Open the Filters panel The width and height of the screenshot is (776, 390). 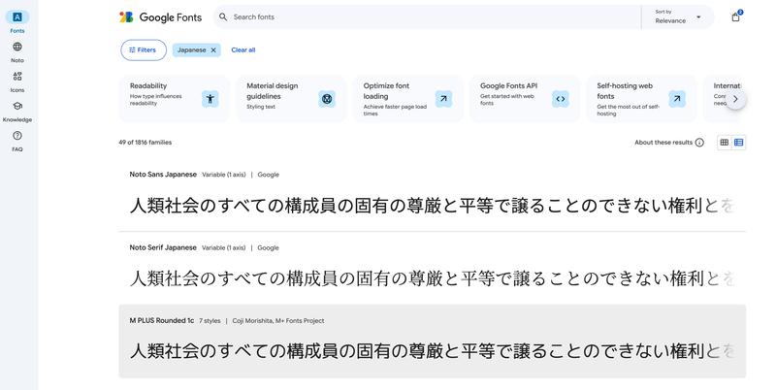[x=144, y=50]
